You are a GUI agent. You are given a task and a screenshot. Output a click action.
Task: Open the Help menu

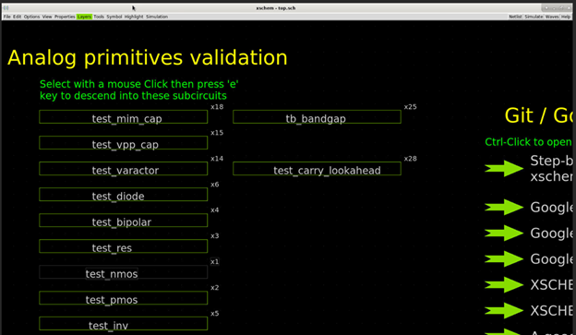point(566,17)
